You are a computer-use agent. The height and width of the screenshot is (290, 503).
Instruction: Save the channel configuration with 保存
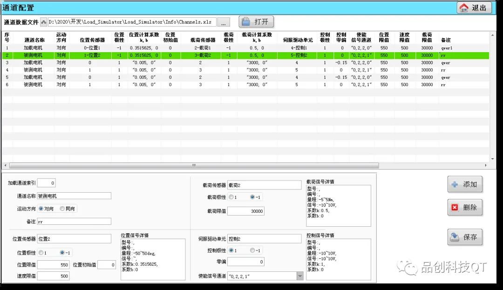tap(464, 237)
